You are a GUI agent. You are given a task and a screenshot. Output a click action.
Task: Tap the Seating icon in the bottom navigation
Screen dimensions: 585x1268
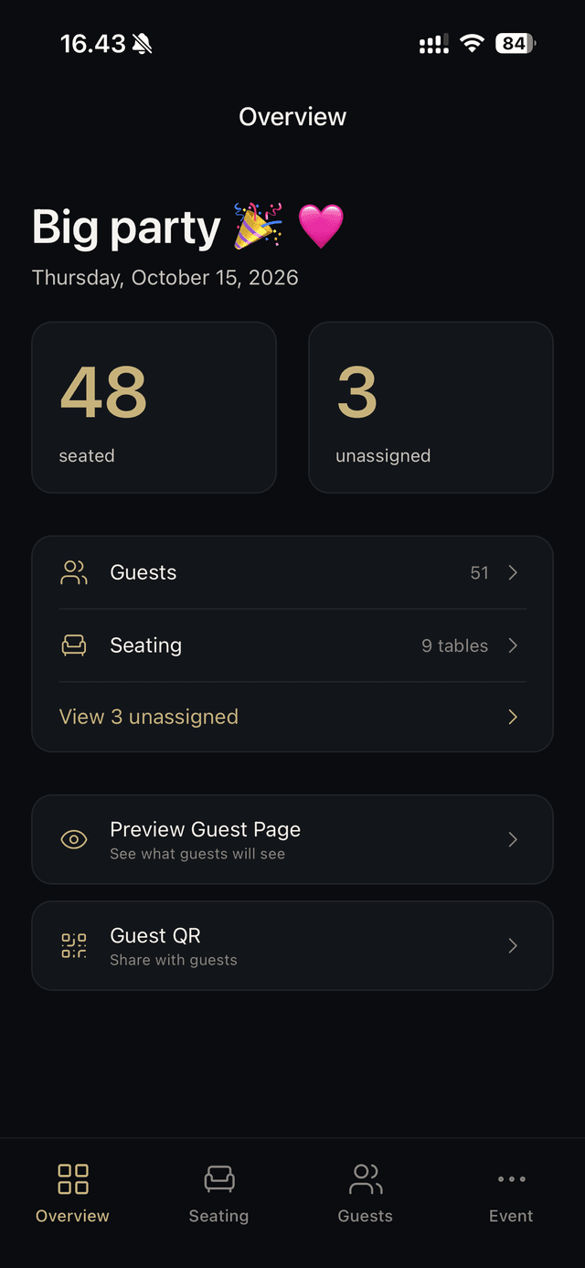coord(218,1178)
